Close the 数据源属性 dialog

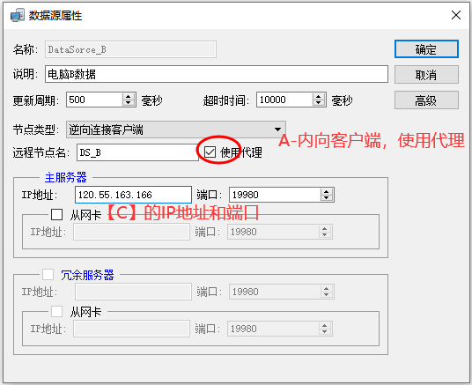click(456, 15)
